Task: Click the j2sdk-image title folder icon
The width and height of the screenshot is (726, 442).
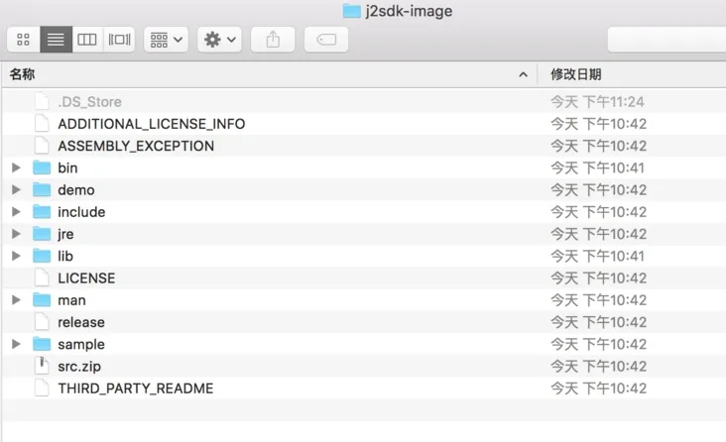Action: pos(352,11)
